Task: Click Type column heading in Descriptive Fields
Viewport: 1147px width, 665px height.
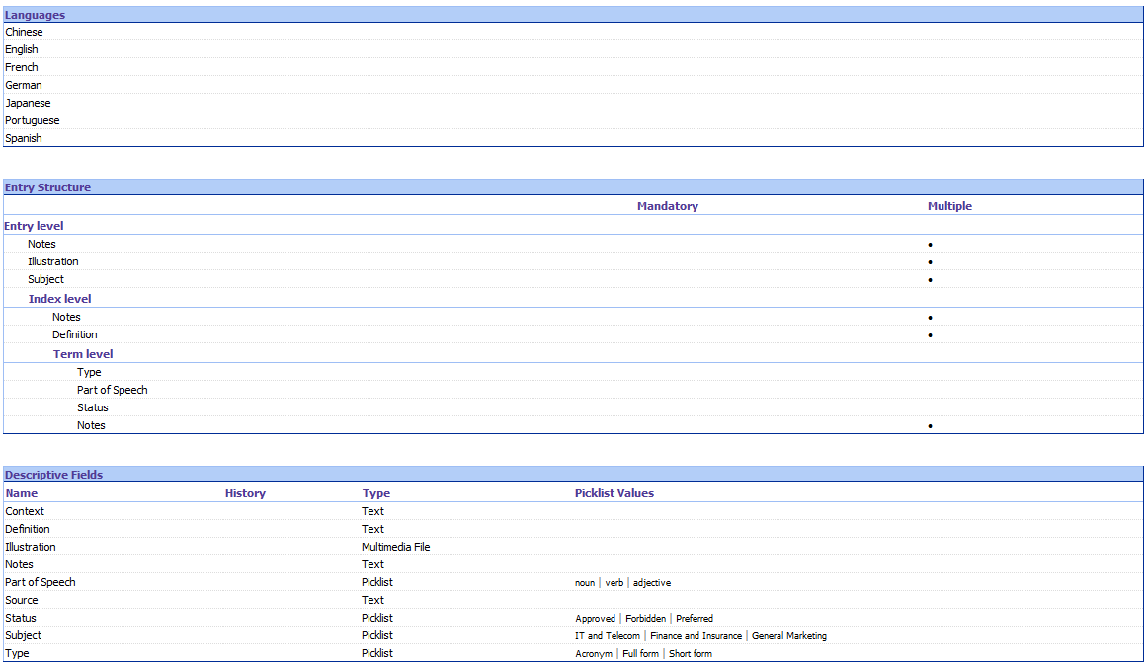Action: point(376,493)
